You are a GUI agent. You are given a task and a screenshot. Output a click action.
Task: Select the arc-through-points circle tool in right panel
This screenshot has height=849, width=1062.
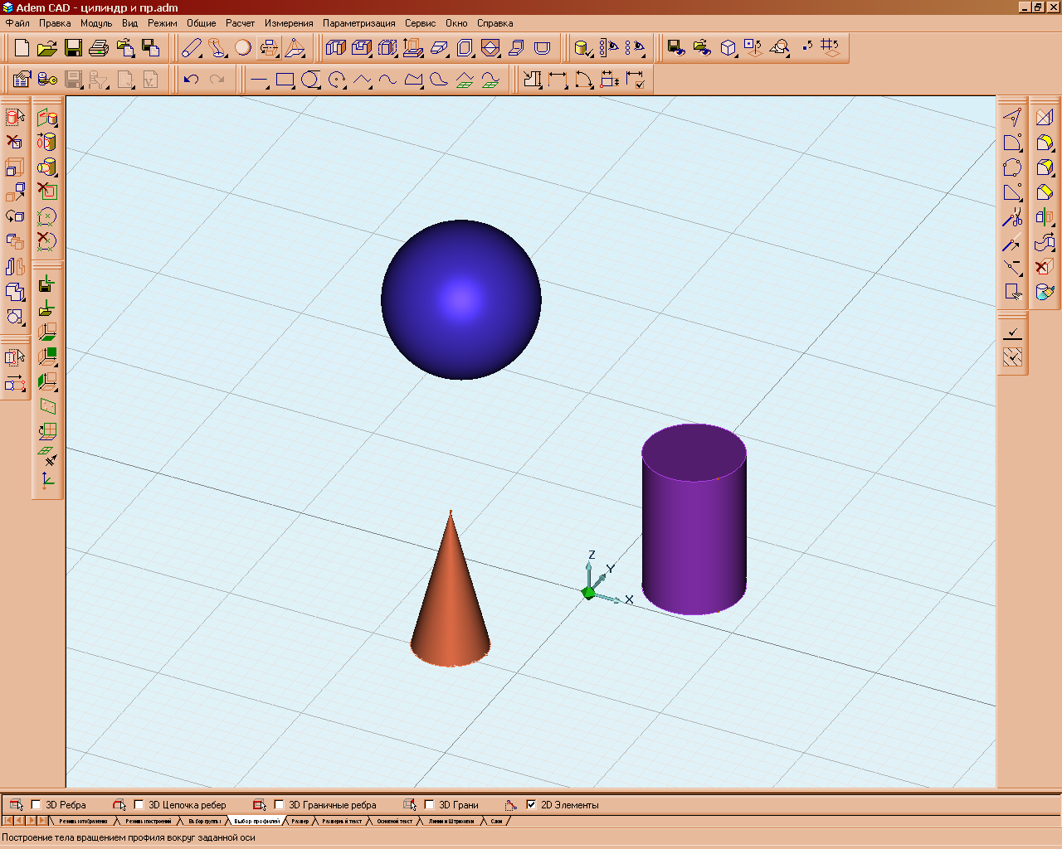(1012, 167)
